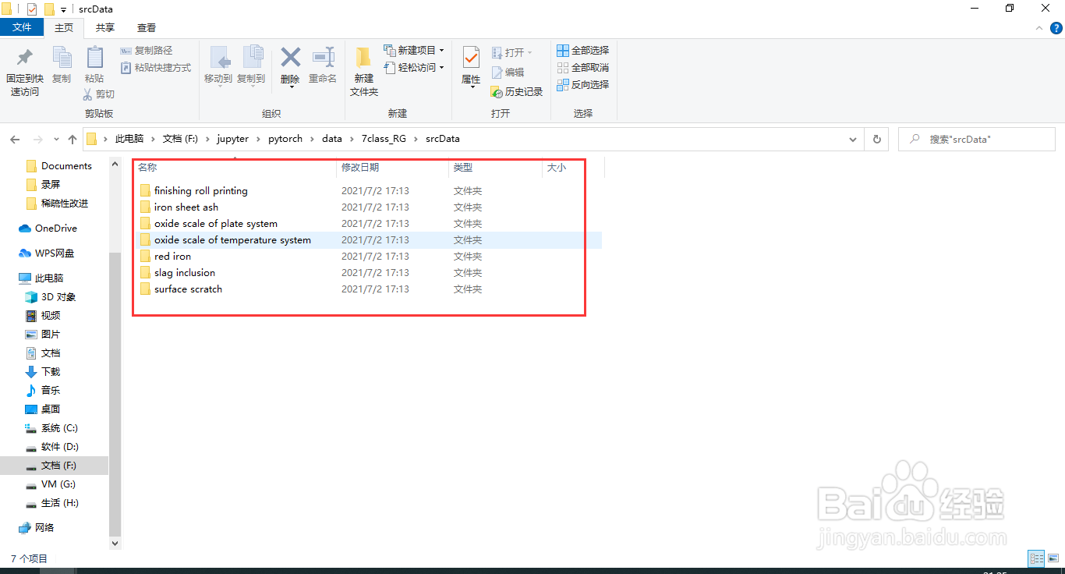1065x574 pixels.
Task: Select the red iron folder
Action: tap(172, 257)
